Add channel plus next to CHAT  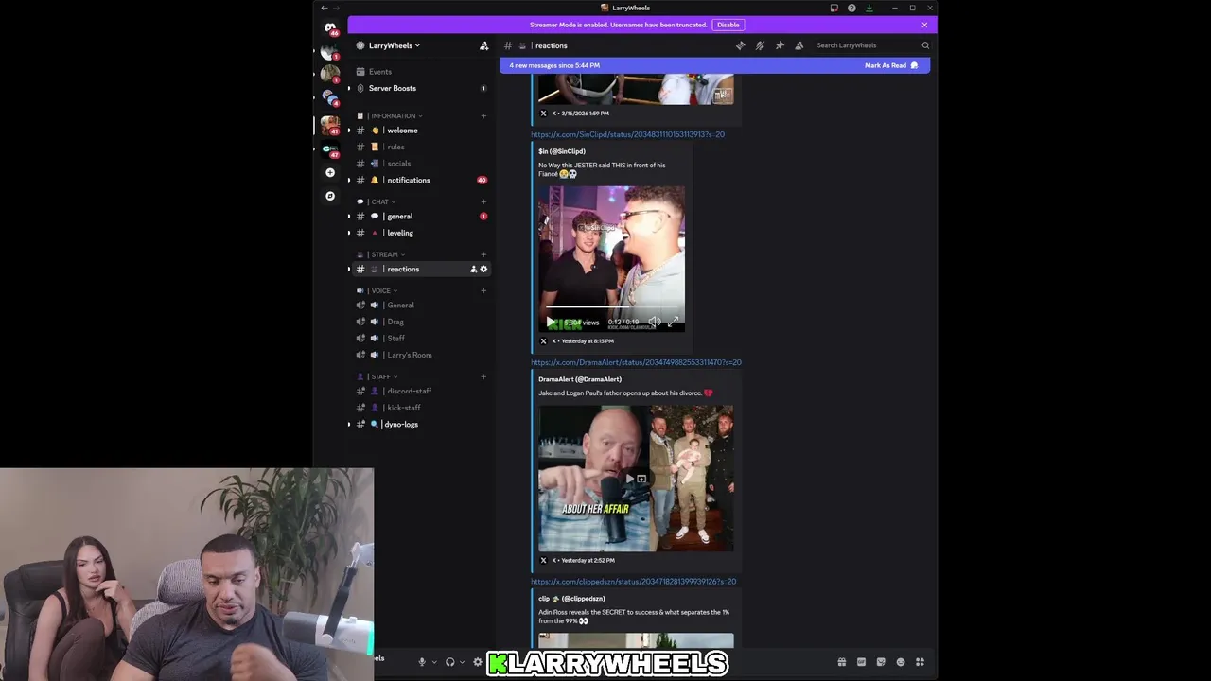(x=483, y=201)
